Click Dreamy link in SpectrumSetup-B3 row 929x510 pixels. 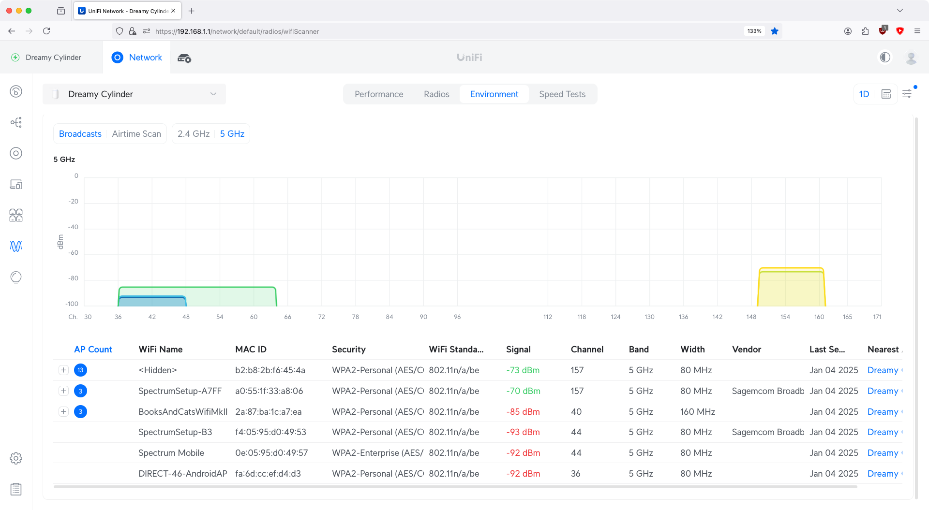pyautogui.click(x=883, y=432)
